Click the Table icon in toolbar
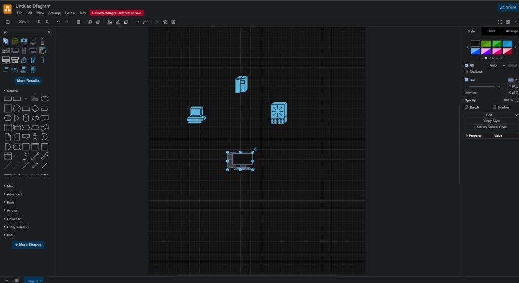This screenshot has height=283, width=519. 173,22
